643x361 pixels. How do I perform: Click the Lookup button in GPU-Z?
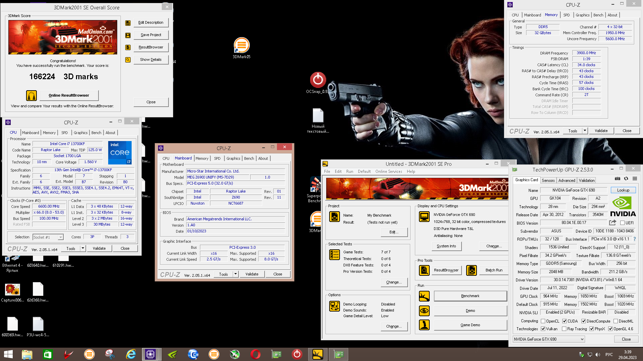623,190
